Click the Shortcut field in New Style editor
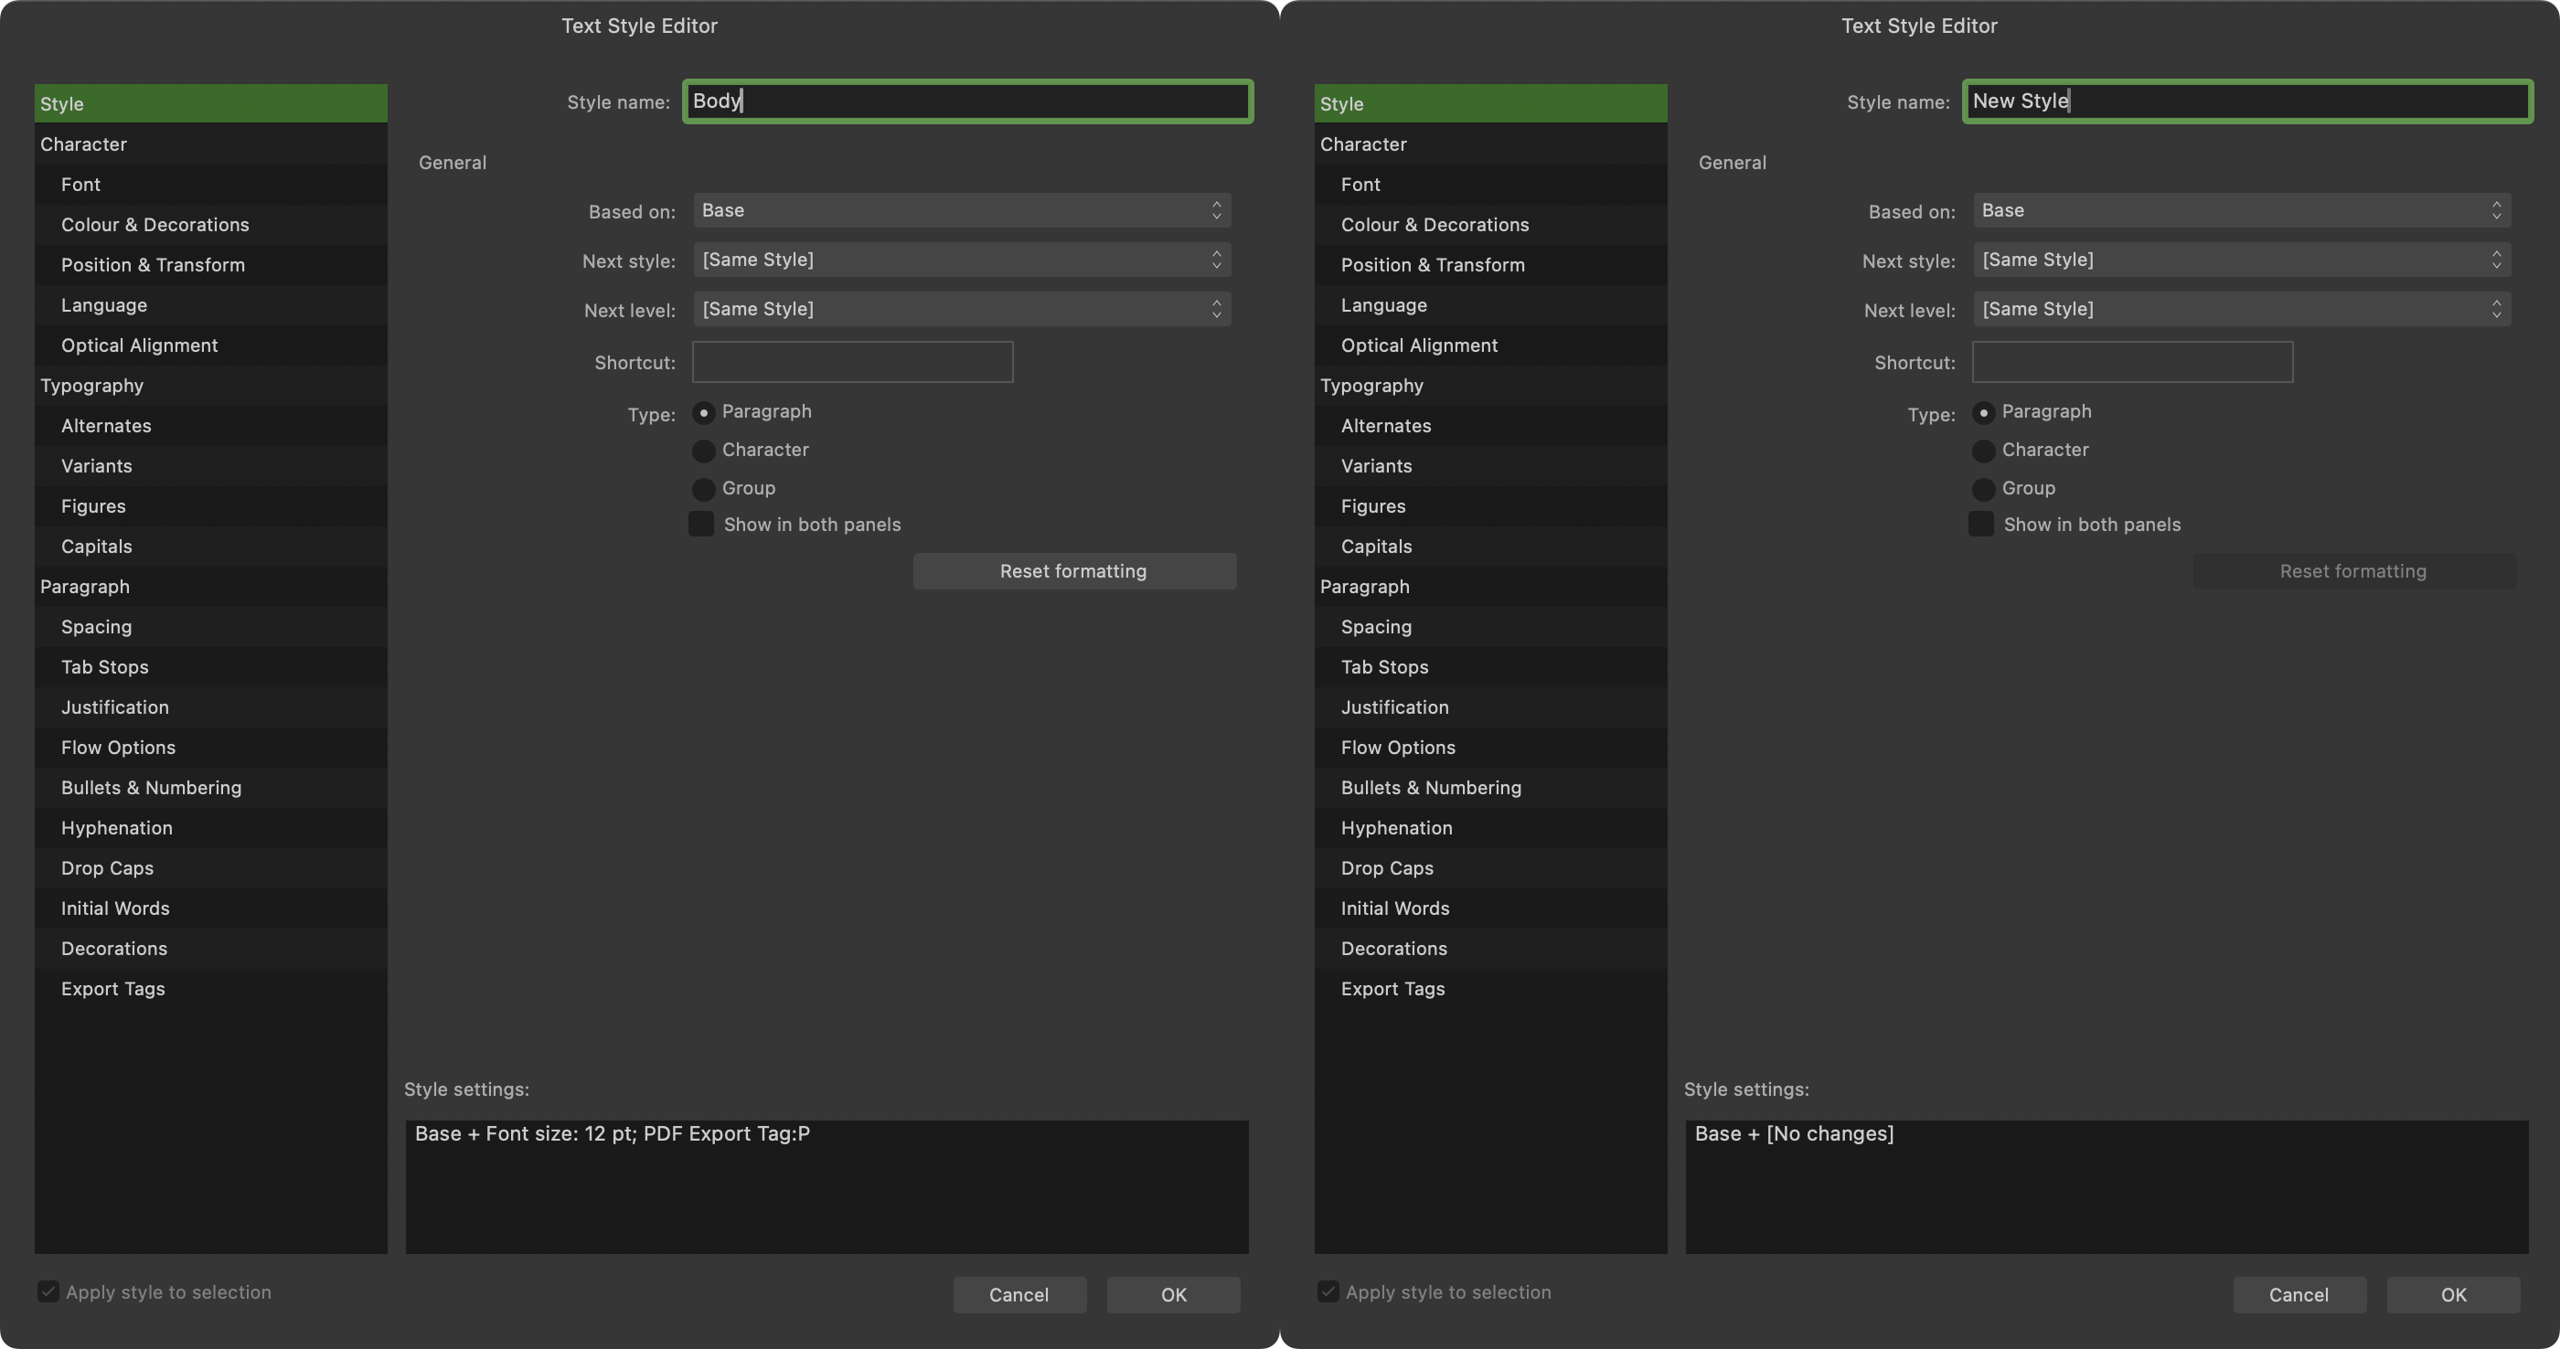2560x1349 pixels. [2133, 363]
